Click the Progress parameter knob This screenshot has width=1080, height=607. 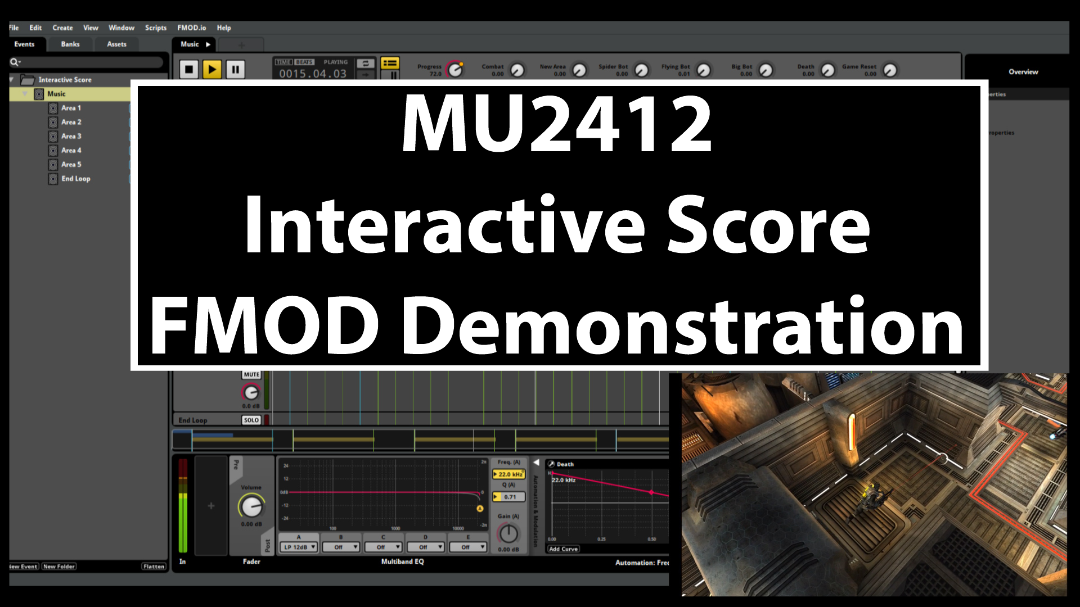(x=454, y=70)
